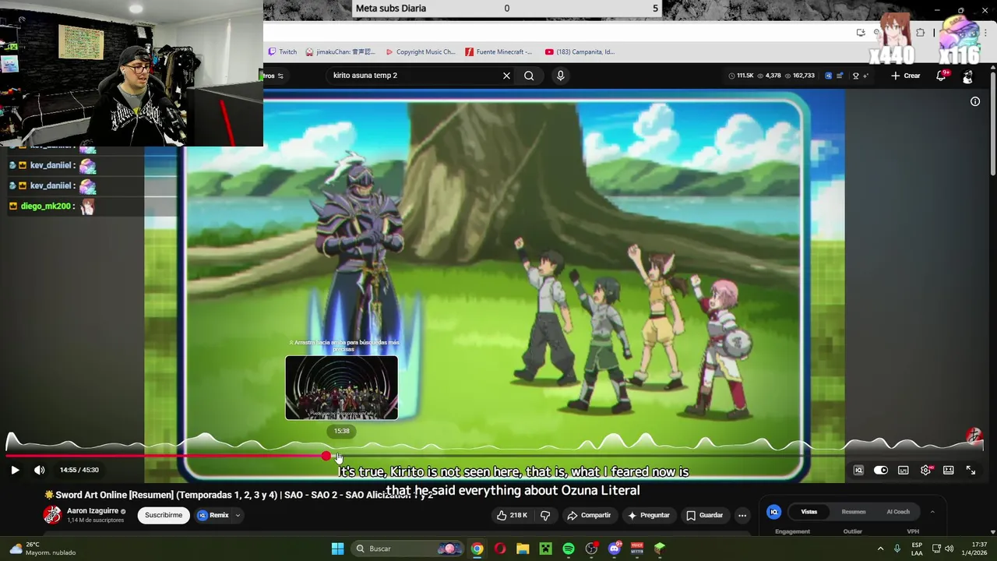Open File Explorer from the taskbar
This screenshot has height=561, width=997.
pyautogui.click(x=523, y=549)
